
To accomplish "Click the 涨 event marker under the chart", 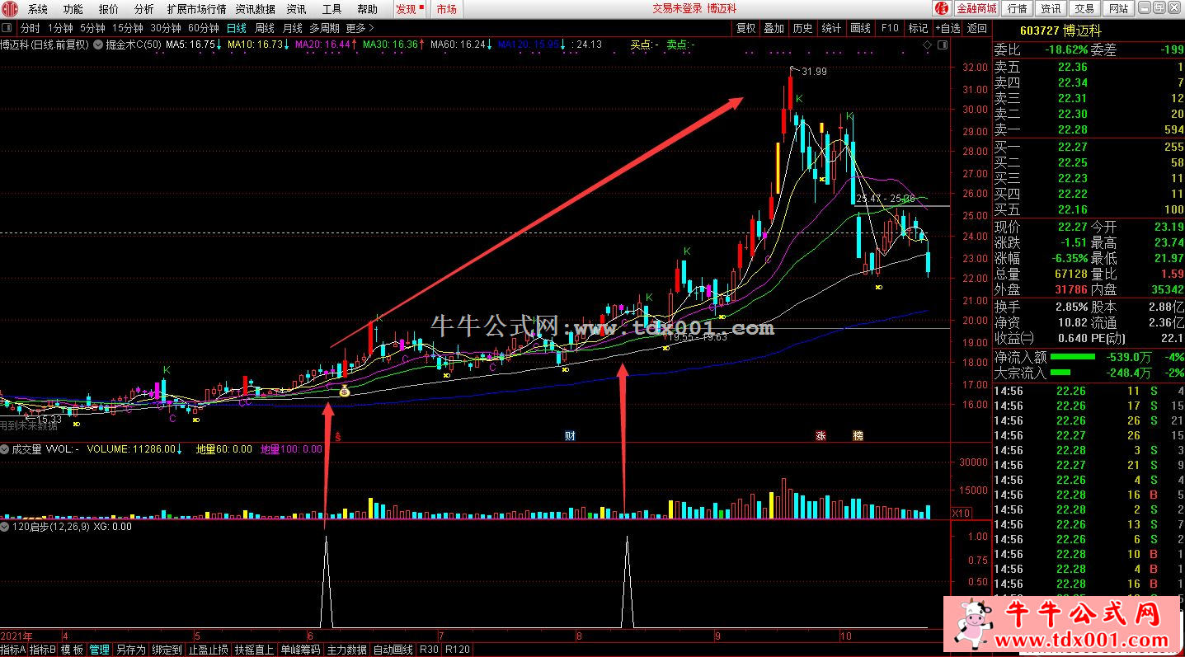I will (x=821, y=435).
